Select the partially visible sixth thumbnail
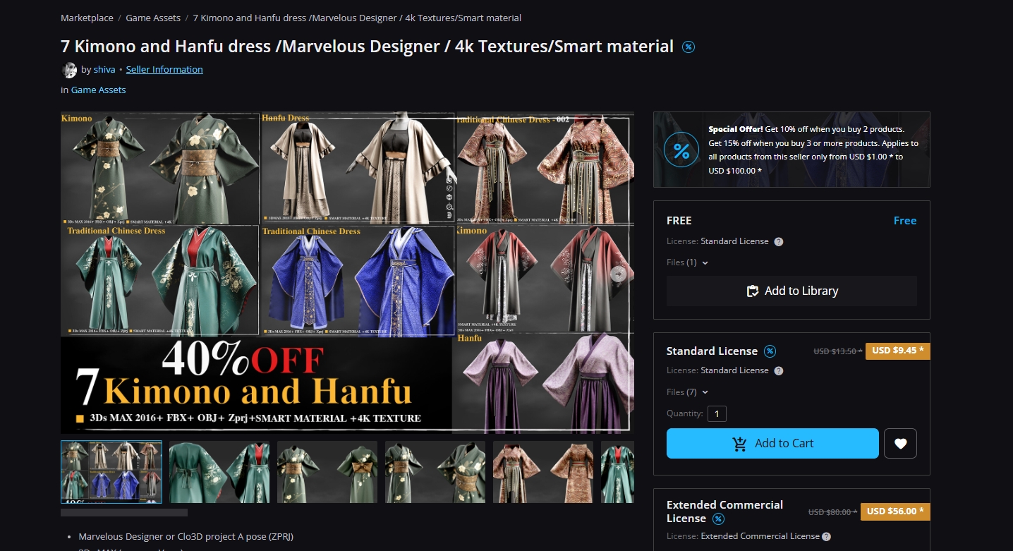Image resolution: width=1013 pixels, height=551 pixels. coord(617,472)
